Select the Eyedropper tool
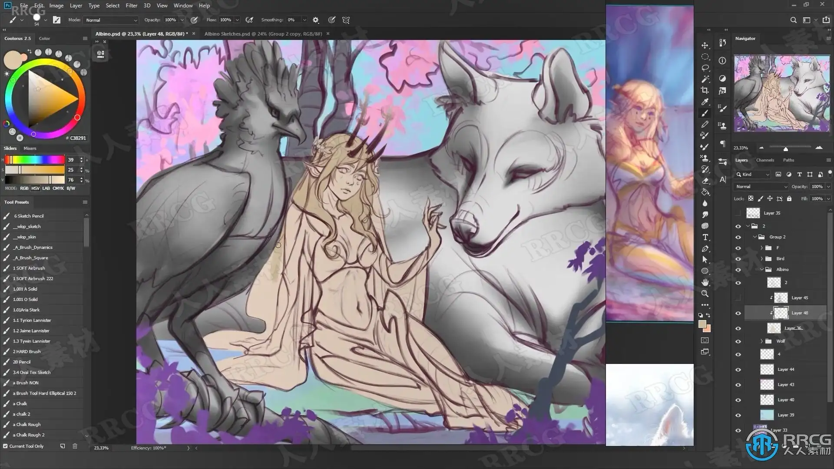Viewport: 834px width, 469px height. point(705,102)
